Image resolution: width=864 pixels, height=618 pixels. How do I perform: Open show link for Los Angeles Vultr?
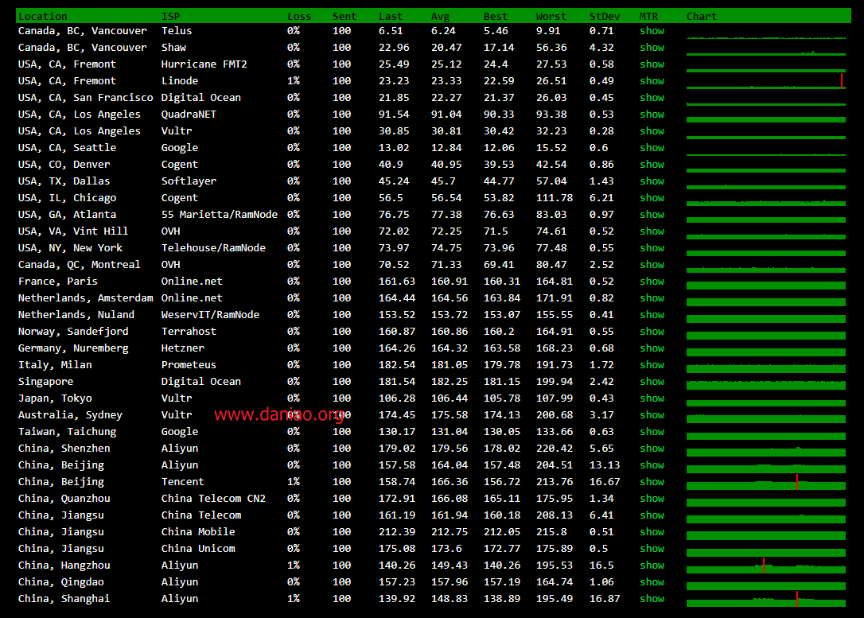pyautogui.click(x=652, y=131)
